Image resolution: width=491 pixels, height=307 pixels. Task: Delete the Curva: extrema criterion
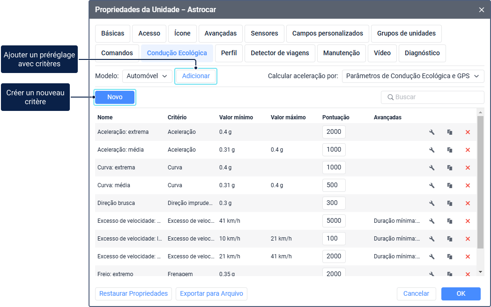point(468,168)
